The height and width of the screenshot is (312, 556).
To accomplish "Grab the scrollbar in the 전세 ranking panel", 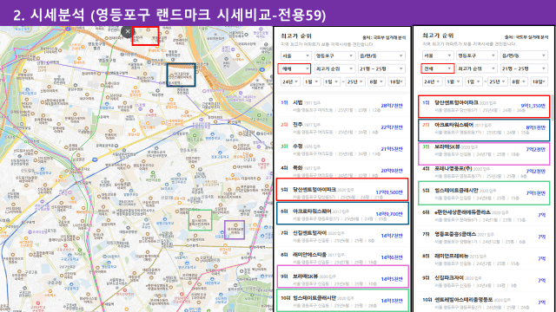I will [x=552, y=107].
